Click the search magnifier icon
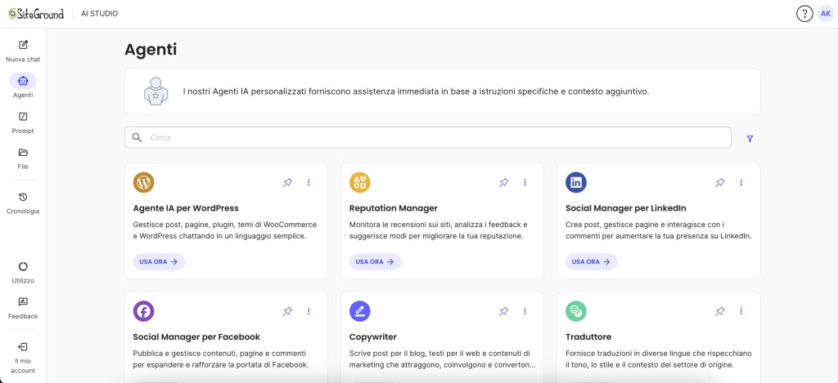The height and width of the screenshot is (383, 838). click(137, 138)
